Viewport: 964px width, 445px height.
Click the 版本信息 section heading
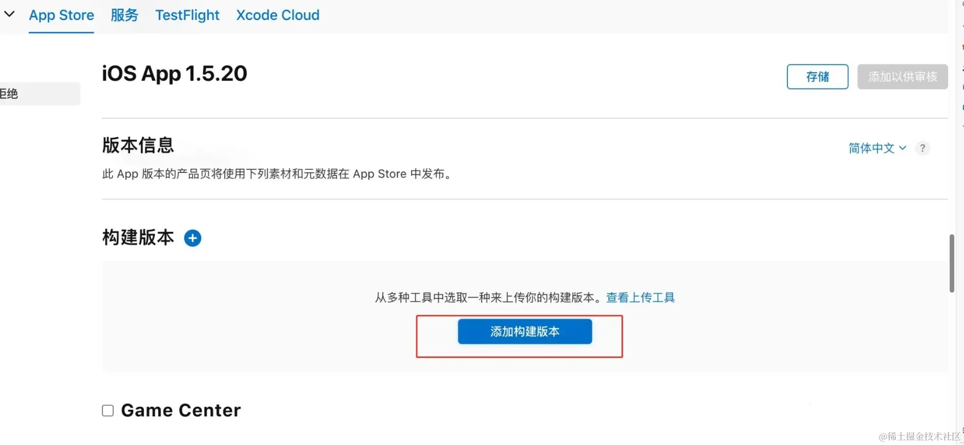(138, 145)
